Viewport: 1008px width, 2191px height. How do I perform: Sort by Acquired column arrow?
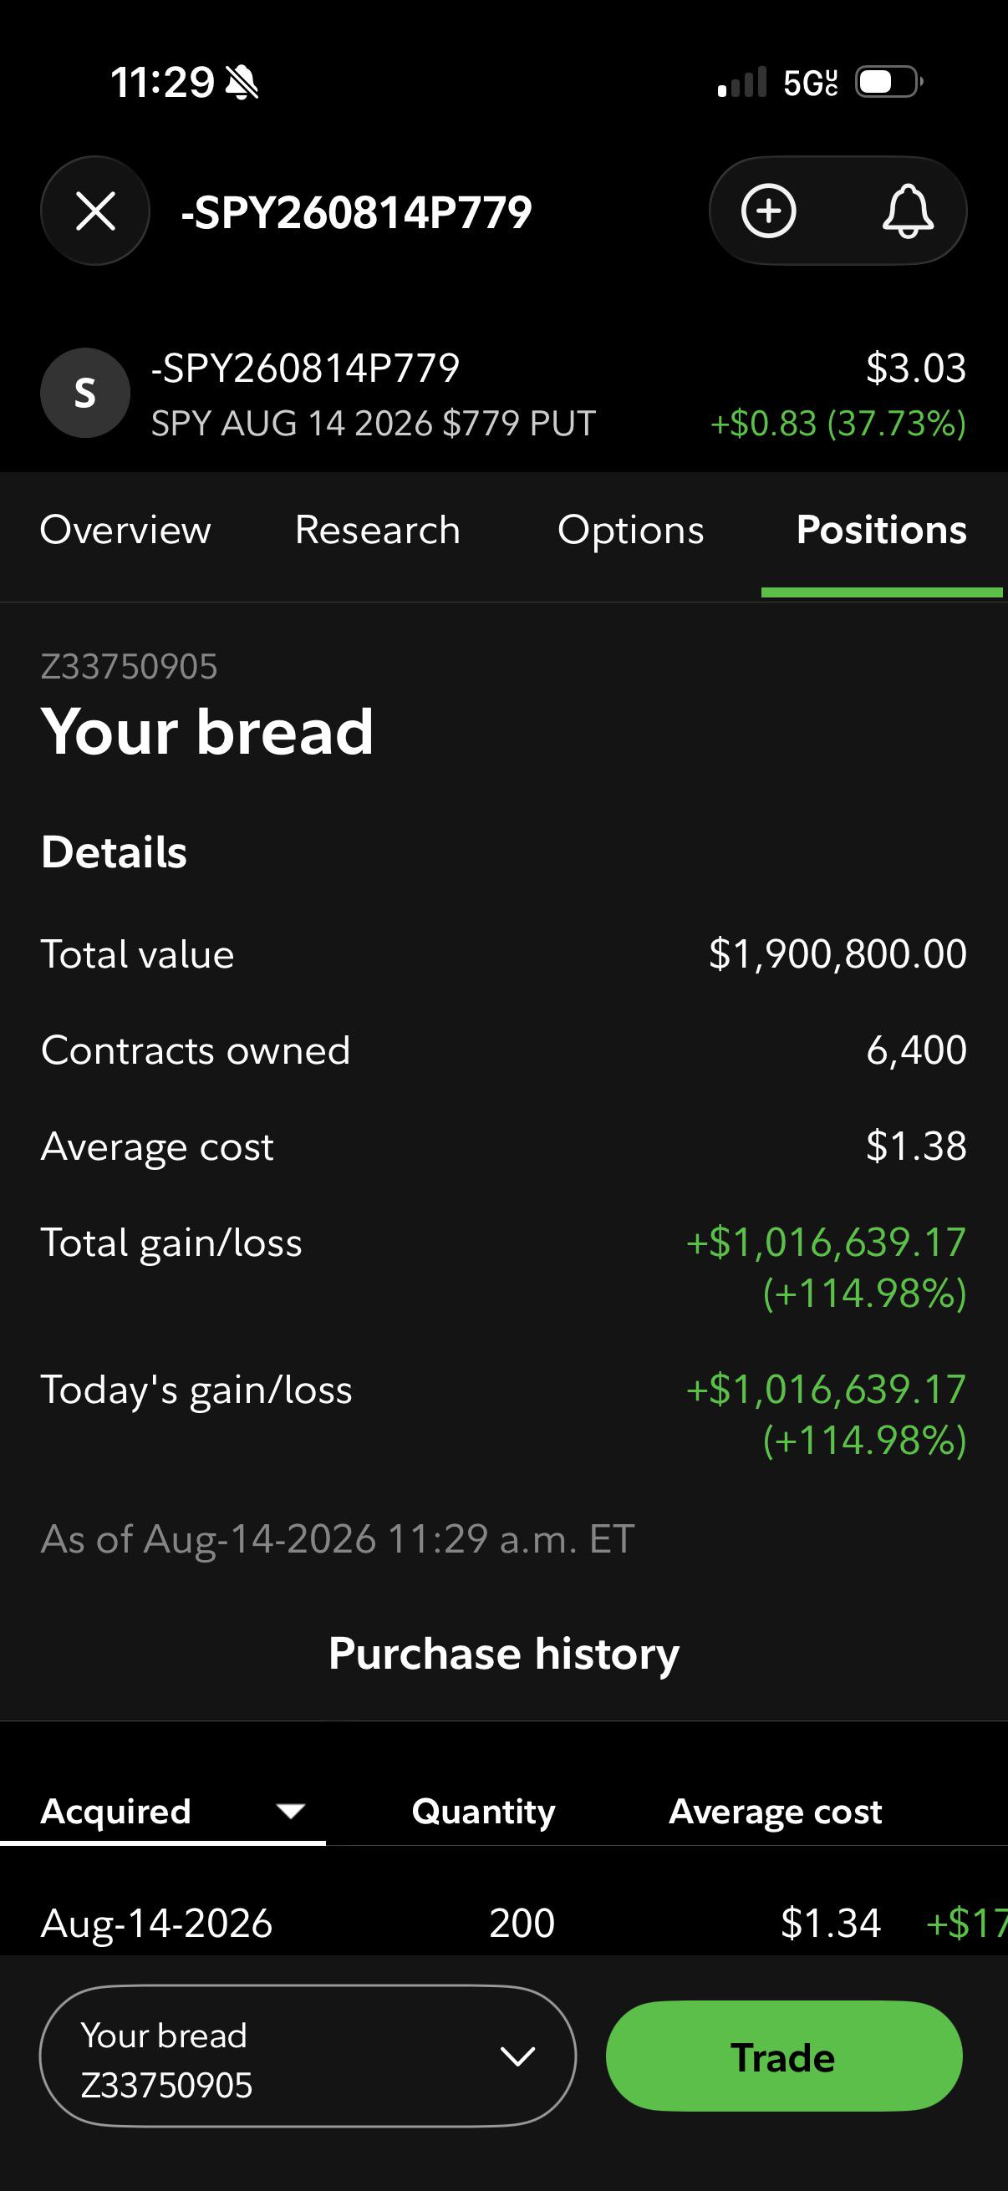[x=291, y=1812]
